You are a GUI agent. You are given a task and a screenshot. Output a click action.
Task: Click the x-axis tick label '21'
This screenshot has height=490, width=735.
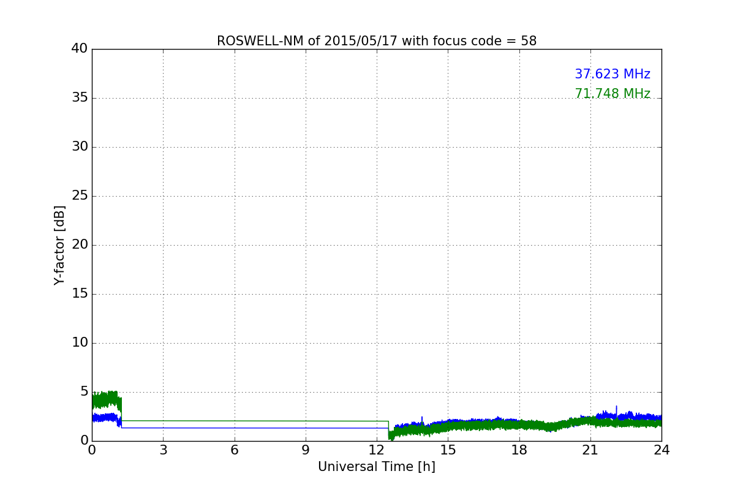[x=590, y=450]
